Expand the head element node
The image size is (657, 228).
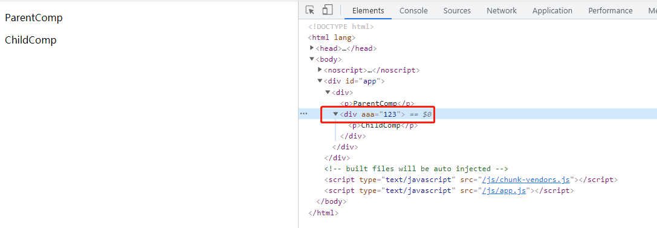[312, 48]
